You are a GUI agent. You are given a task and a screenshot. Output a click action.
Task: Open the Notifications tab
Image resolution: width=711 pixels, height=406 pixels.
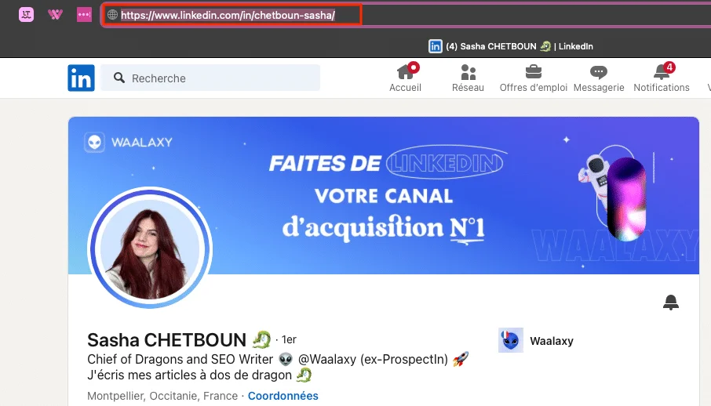click(662, 78)
